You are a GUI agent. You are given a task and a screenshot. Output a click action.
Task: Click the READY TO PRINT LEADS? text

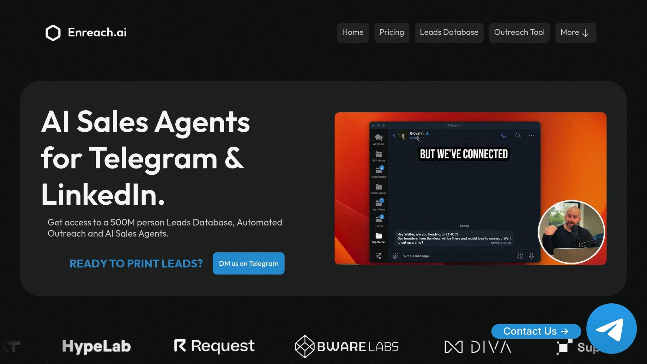coord(136,264)
